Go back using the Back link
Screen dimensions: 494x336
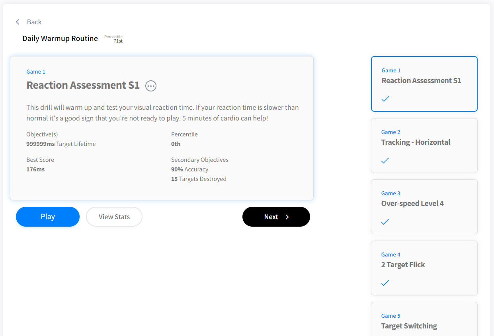point(34,22)
